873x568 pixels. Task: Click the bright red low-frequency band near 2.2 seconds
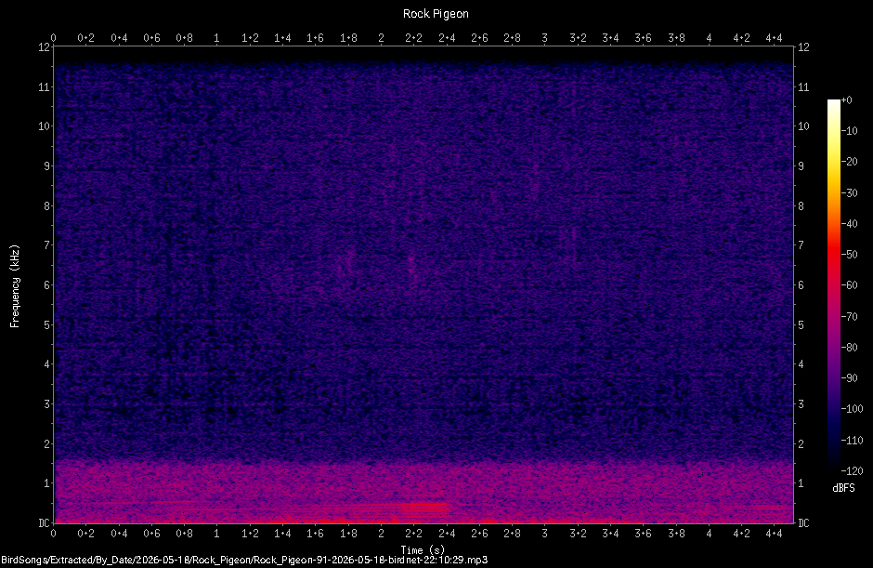coord(423,508)
